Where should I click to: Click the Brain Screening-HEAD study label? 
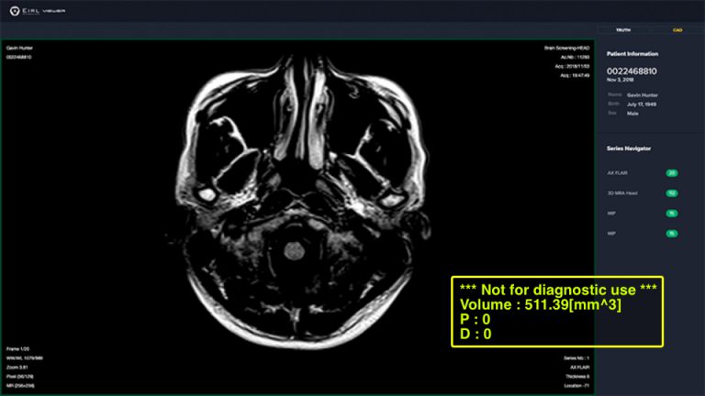[x=566, y=48]
